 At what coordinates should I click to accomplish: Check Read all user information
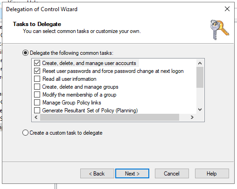(x=37, y=79)
